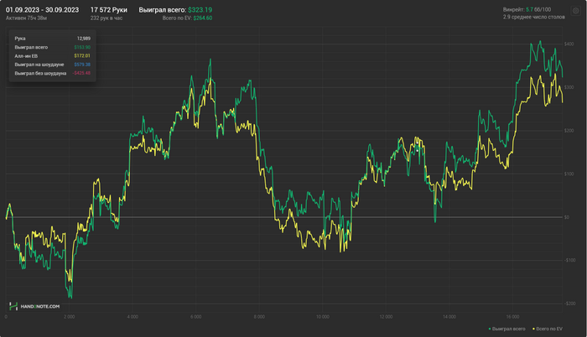Select the Выиграл всего $323.19 total

175,10
